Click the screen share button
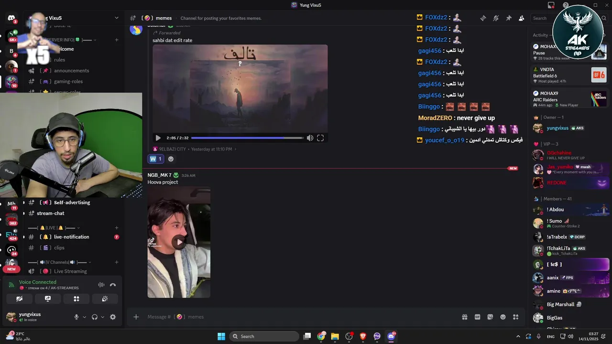This screenshot has width=612, height=344. pyautogui.click(x=48, y=299)
